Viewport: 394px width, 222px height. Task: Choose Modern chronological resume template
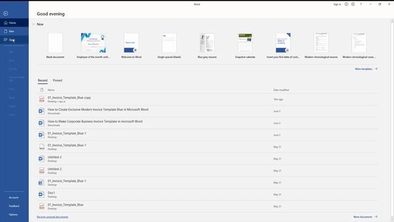321,46
